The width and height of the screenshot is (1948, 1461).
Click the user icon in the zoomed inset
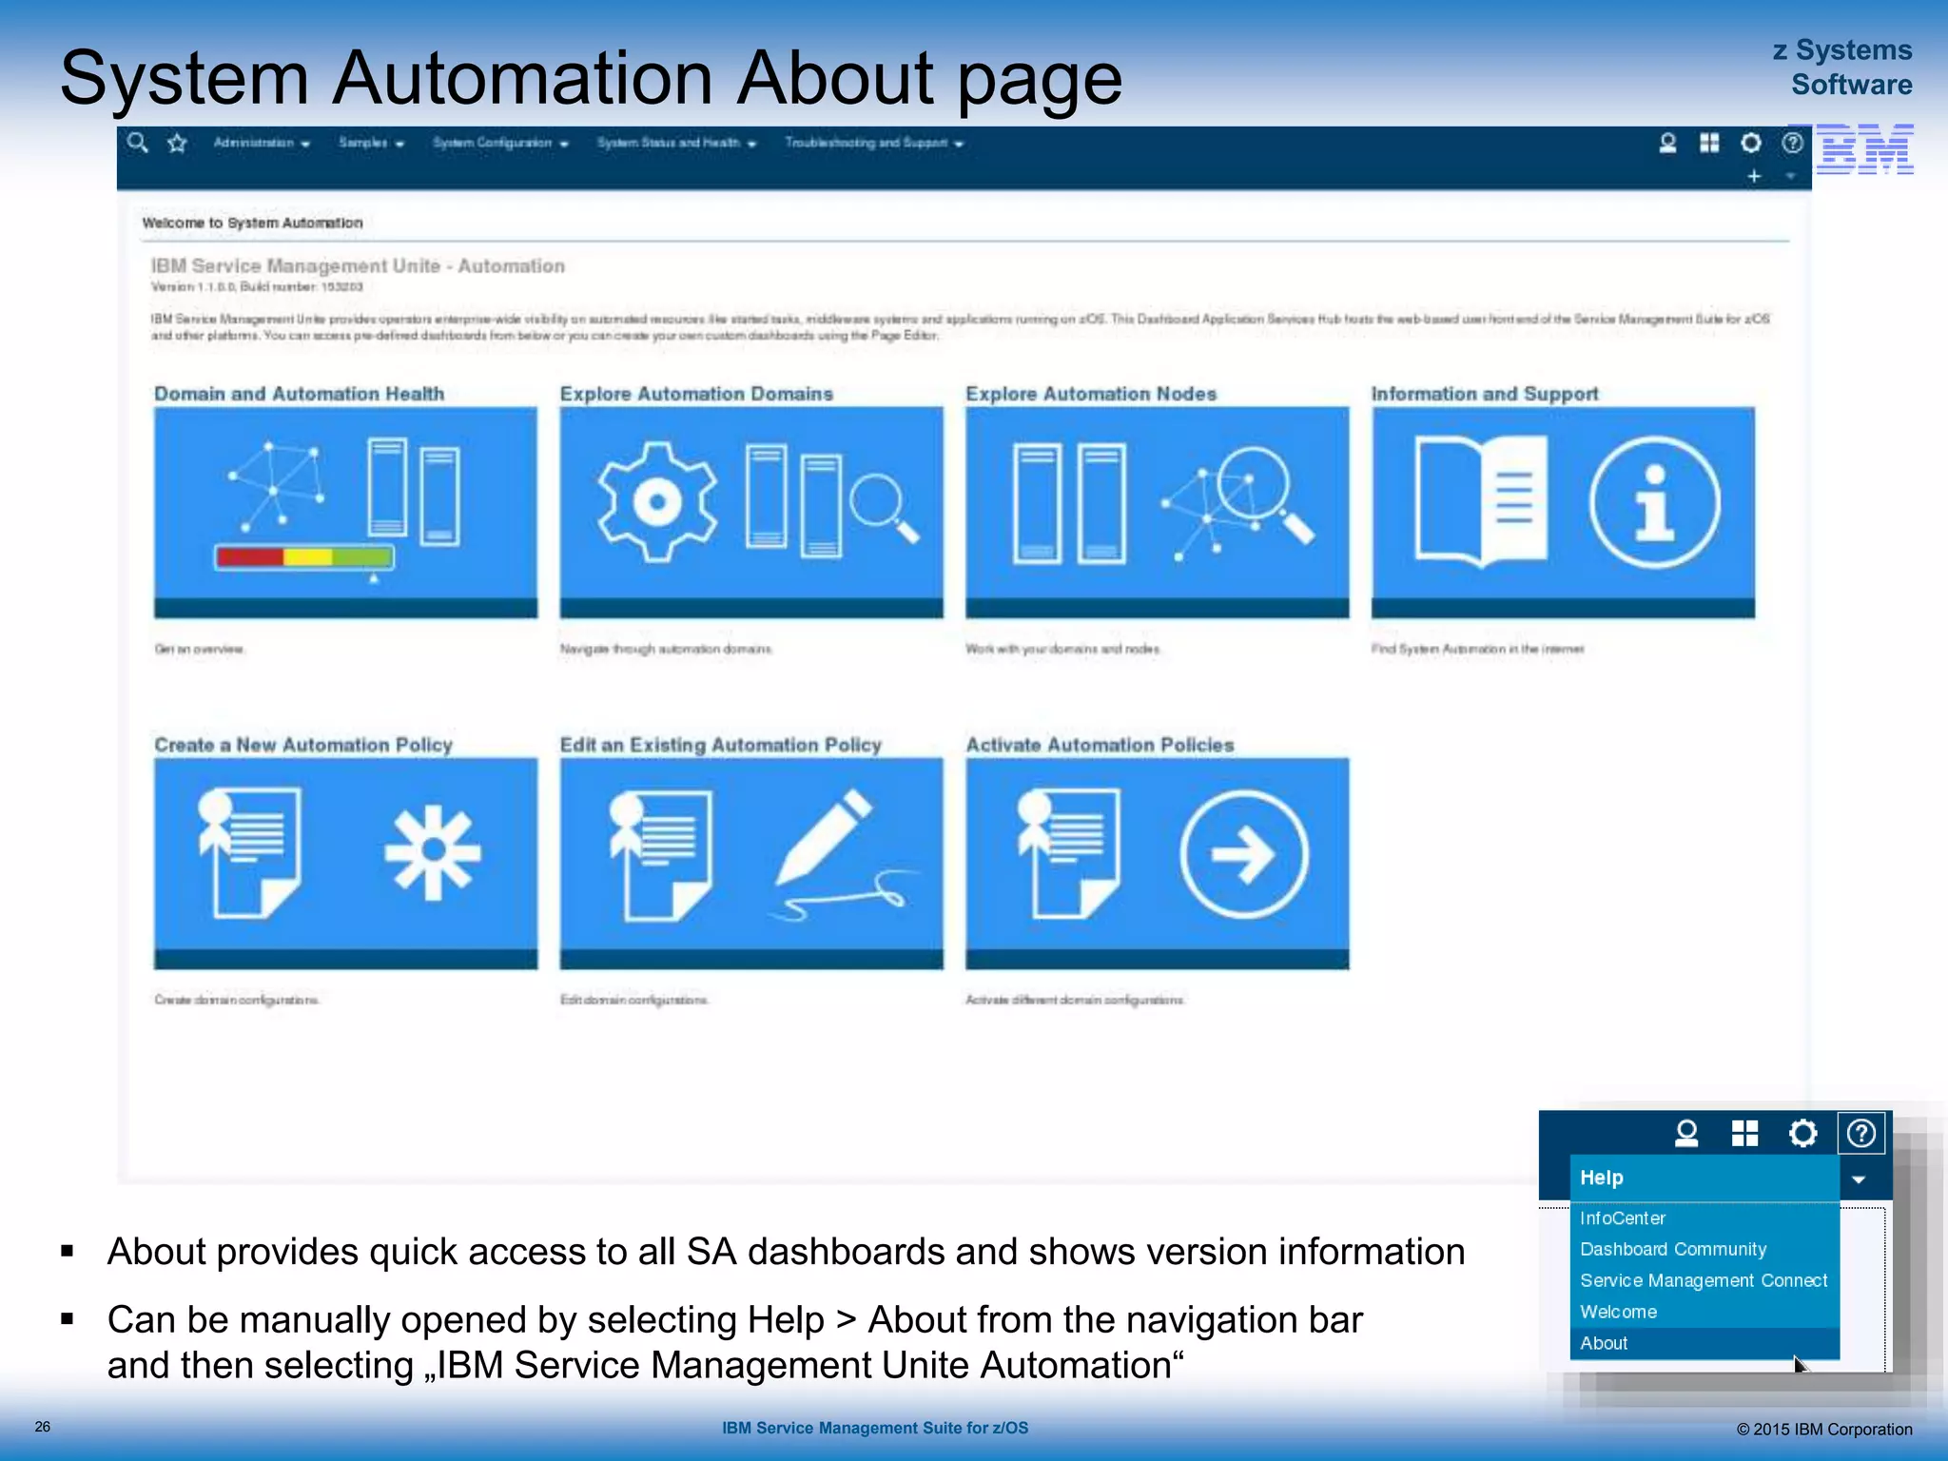point(1686,1133)
